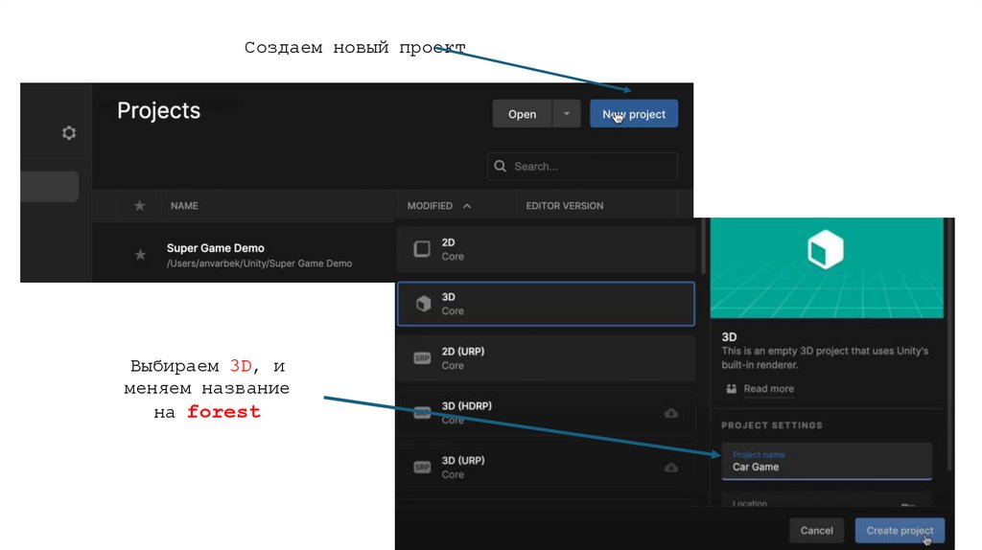The width and height of the screenshot is (982, 550).
Task: Click the SRP icon of 3D (URP)
Action: (x=422, y=468)
